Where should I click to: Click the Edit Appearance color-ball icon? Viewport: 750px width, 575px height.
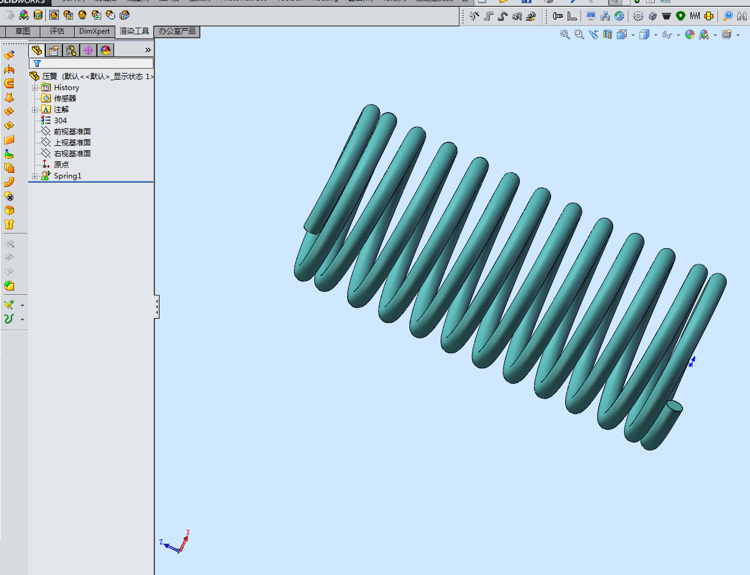point(690,35)
